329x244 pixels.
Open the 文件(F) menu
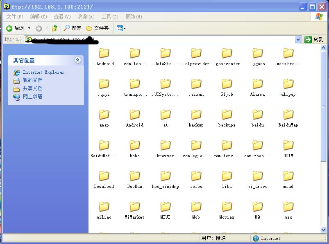(x=14, y=17)
